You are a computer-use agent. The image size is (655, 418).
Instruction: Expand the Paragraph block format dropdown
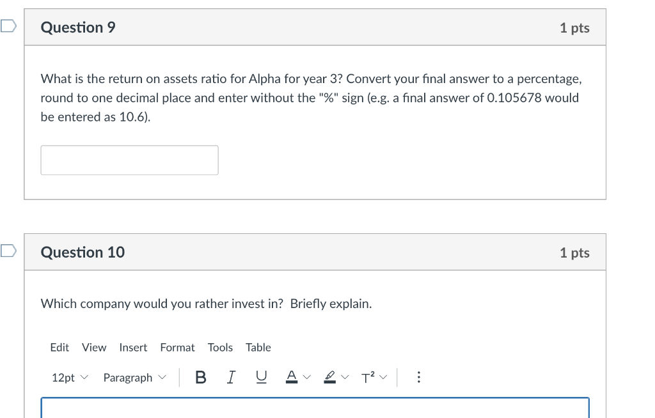coord(134,378)
